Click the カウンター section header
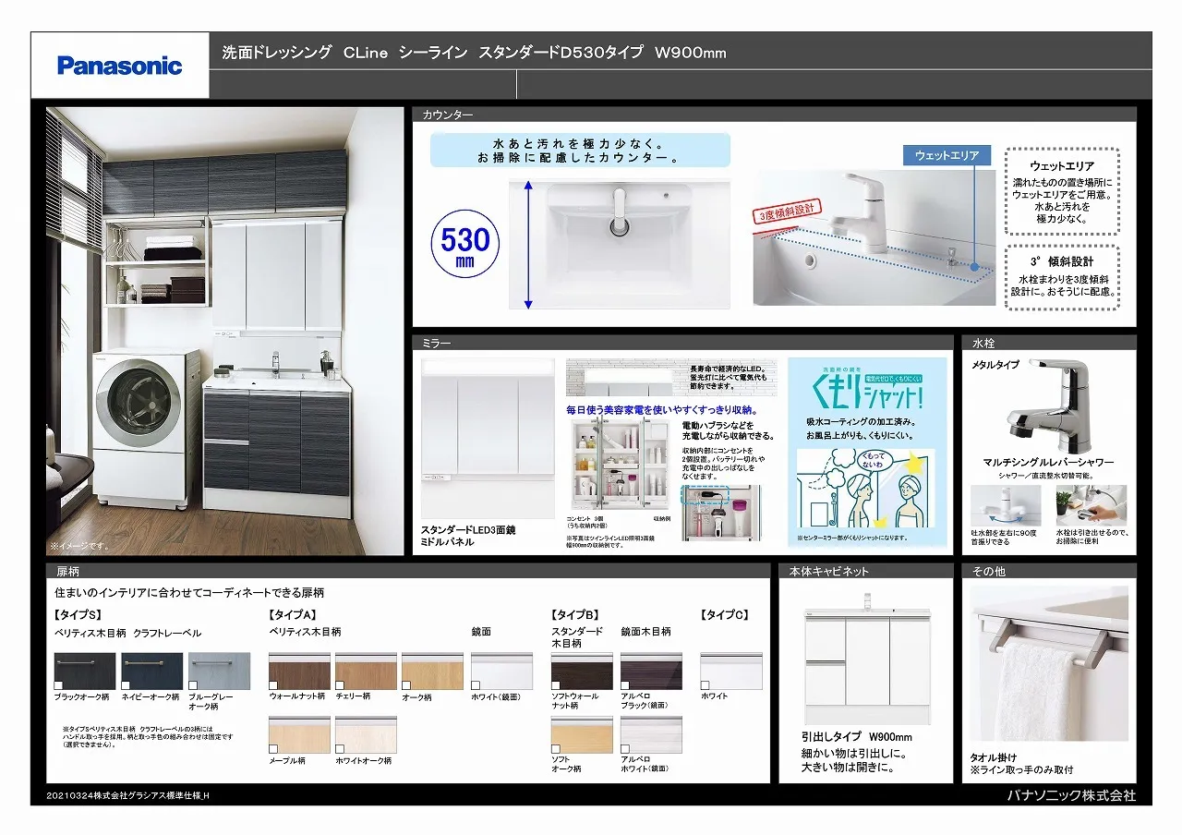The height and width of the screenshot is (835, 1182). (x=775, y=115)
